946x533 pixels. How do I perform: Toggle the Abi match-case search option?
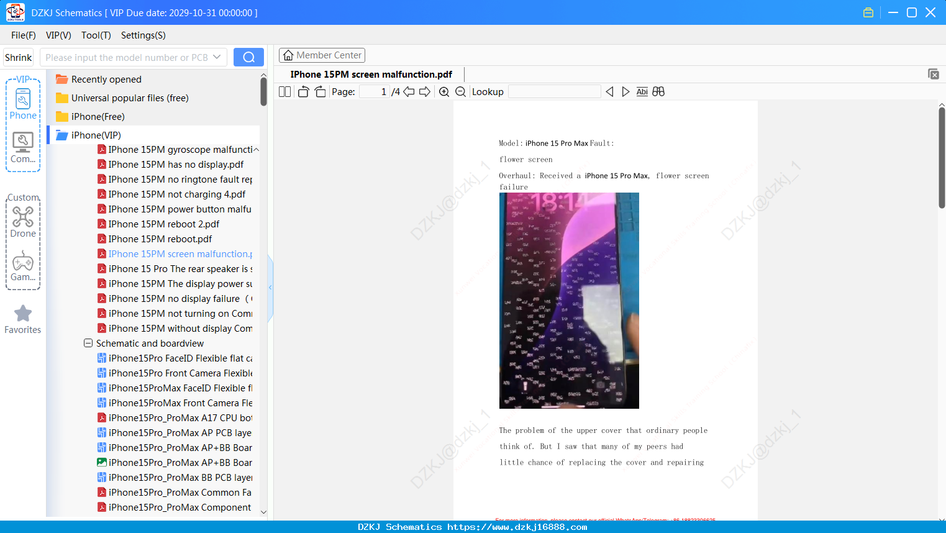[x=642, y=92]
